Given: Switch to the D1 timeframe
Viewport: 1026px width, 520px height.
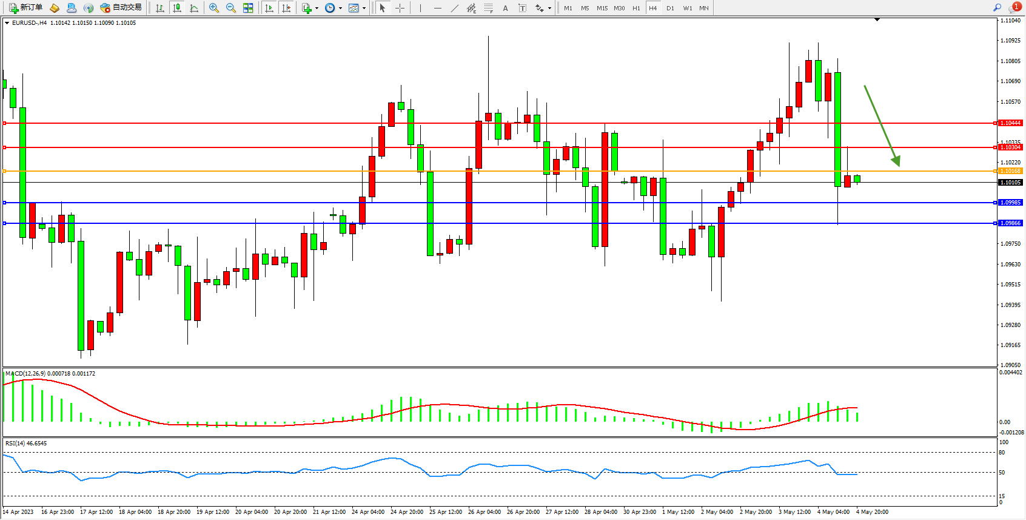Looking at the screenshot, I should [670, 8].
